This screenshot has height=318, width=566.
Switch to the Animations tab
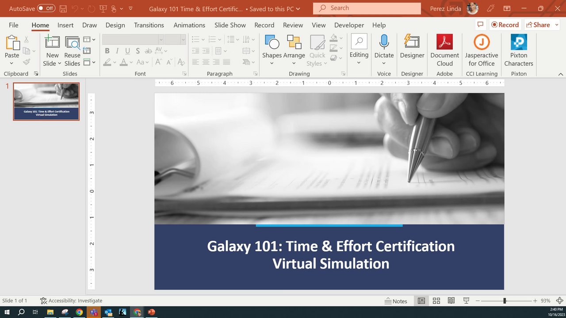click(x=189, y=25)
